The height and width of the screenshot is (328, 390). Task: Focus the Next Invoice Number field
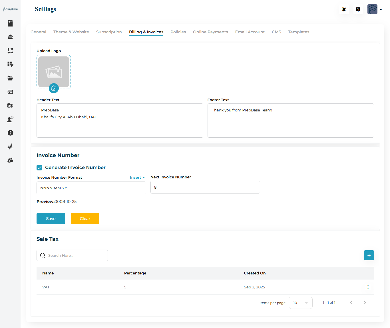[205, 187]
